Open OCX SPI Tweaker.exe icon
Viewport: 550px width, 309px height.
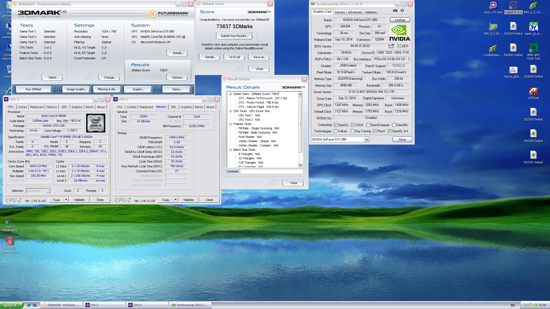tap(10, 245)
